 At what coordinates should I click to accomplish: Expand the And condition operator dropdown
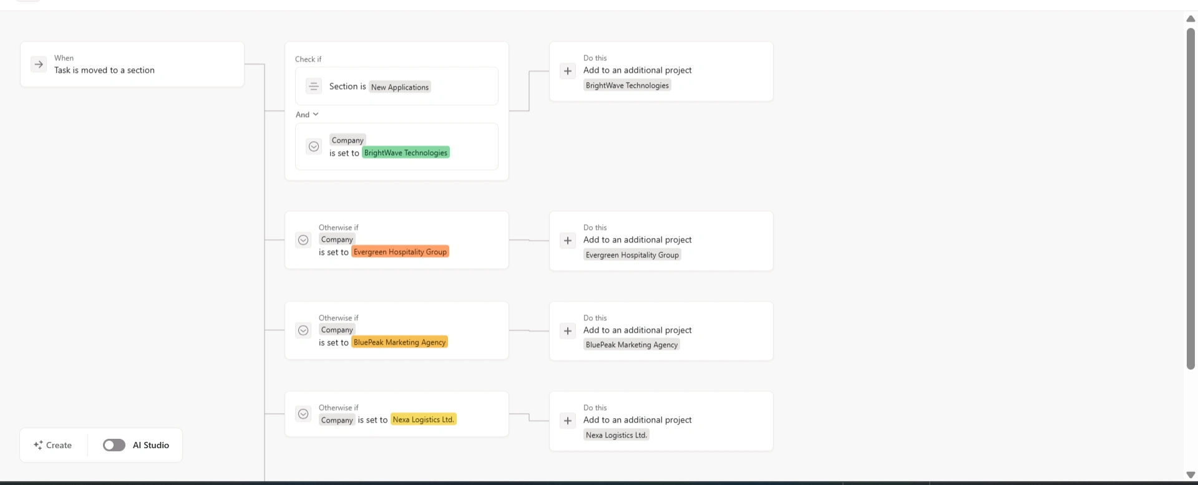pyautogui.click(x=307, y=115)
